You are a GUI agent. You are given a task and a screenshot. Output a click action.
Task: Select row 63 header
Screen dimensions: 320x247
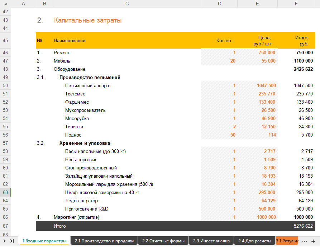point(5,192)
